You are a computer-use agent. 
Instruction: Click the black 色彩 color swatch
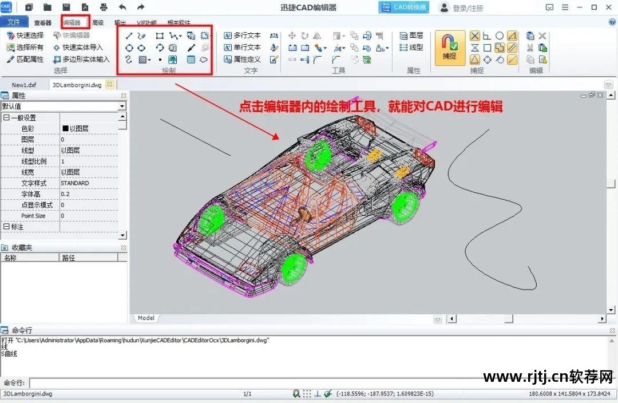click(x=65, y=129)
